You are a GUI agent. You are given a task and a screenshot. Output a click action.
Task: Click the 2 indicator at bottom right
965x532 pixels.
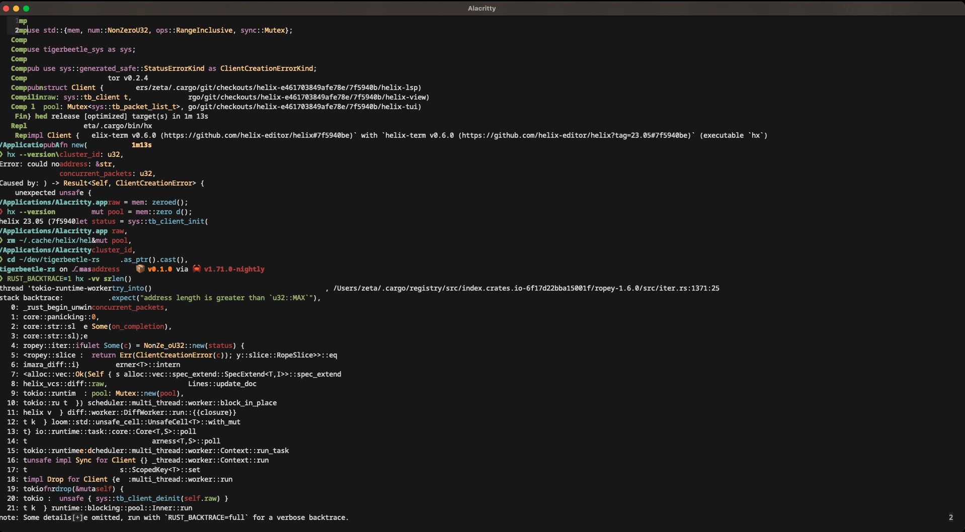click(951, 517)
